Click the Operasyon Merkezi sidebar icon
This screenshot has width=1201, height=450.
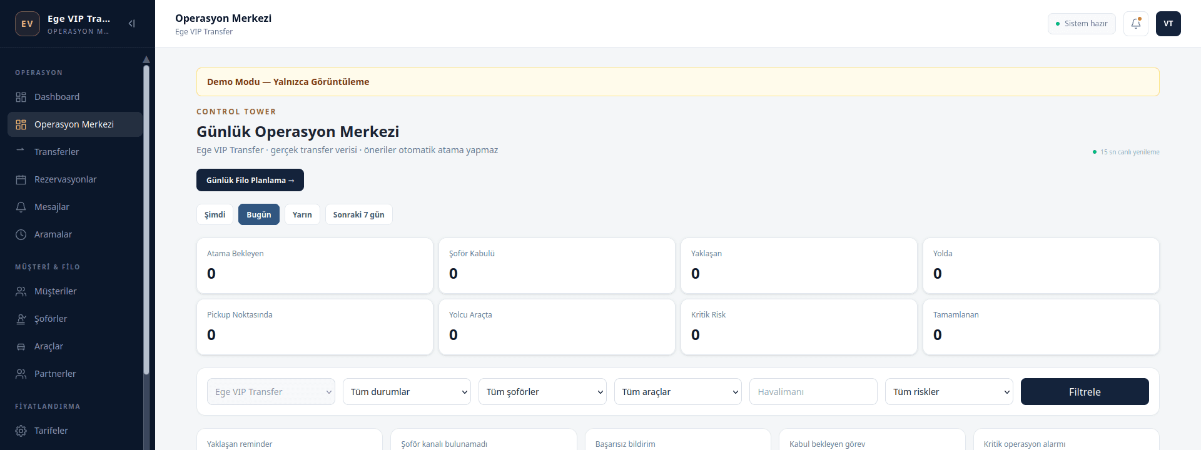pos(21,124)
